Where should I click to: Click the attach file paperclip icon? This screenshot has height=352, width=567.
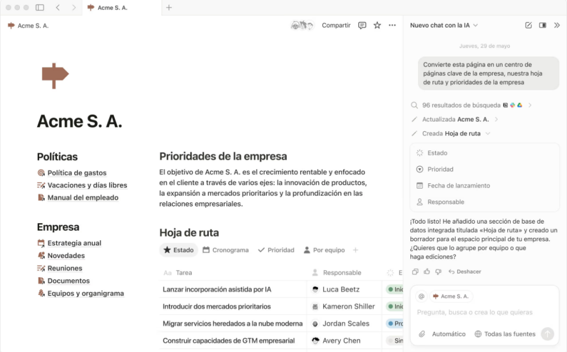tap(421, 334)
